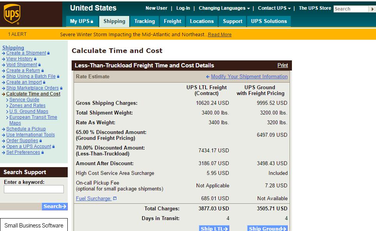
Task: Open the Service Guide link
Action: 24,100
